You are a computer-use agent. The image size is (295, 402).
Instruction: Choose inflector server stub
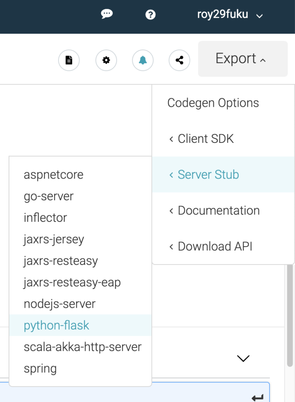click(x=80, y=218)
